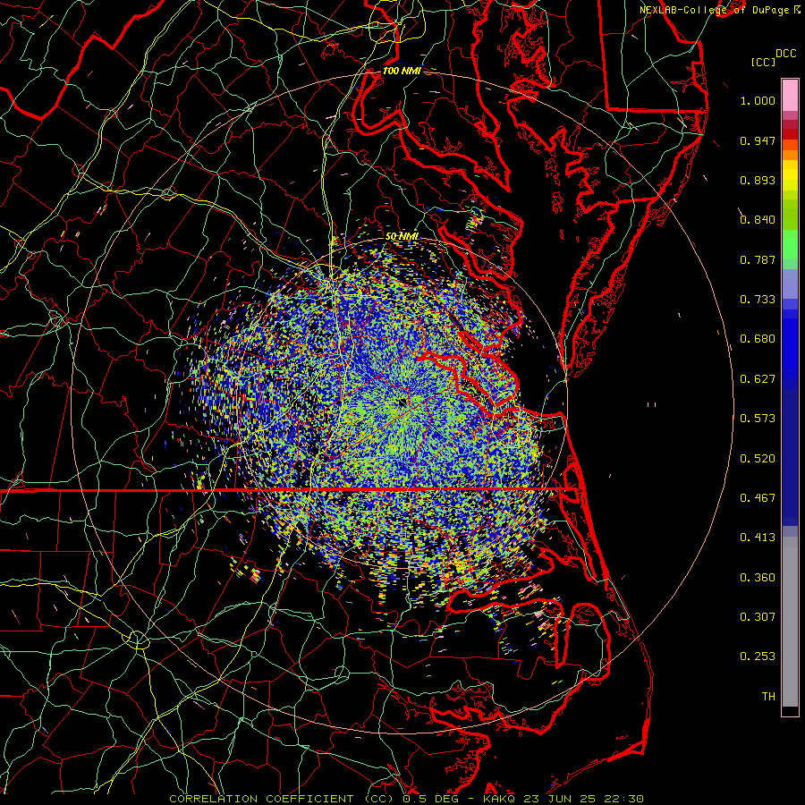Click the TH threshold legend label
The height and width of the screenshot is (805, 805).
pyautogui.click(x=768, y=697)
